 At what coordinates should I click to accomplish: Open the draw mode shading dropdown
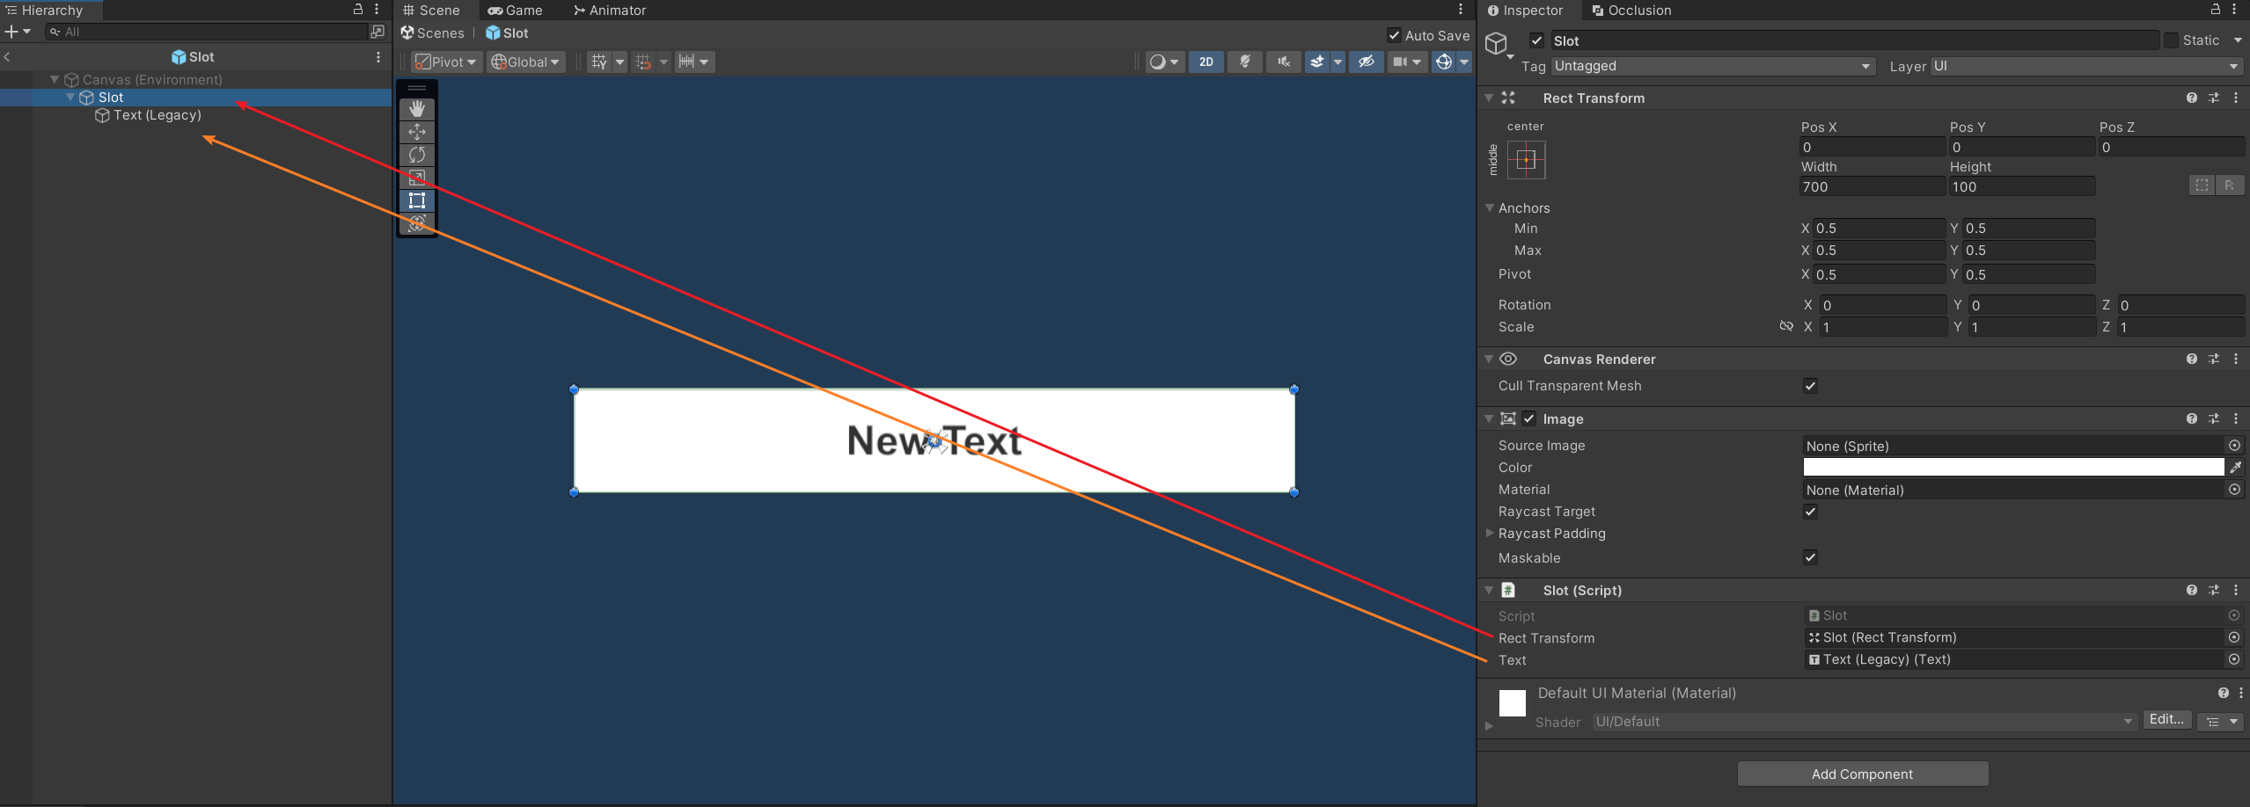click(x=1164, y=62)
